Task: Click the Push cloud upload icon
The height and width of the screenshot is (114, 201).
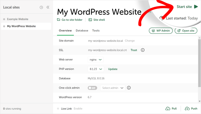Action: coord(187,109)
